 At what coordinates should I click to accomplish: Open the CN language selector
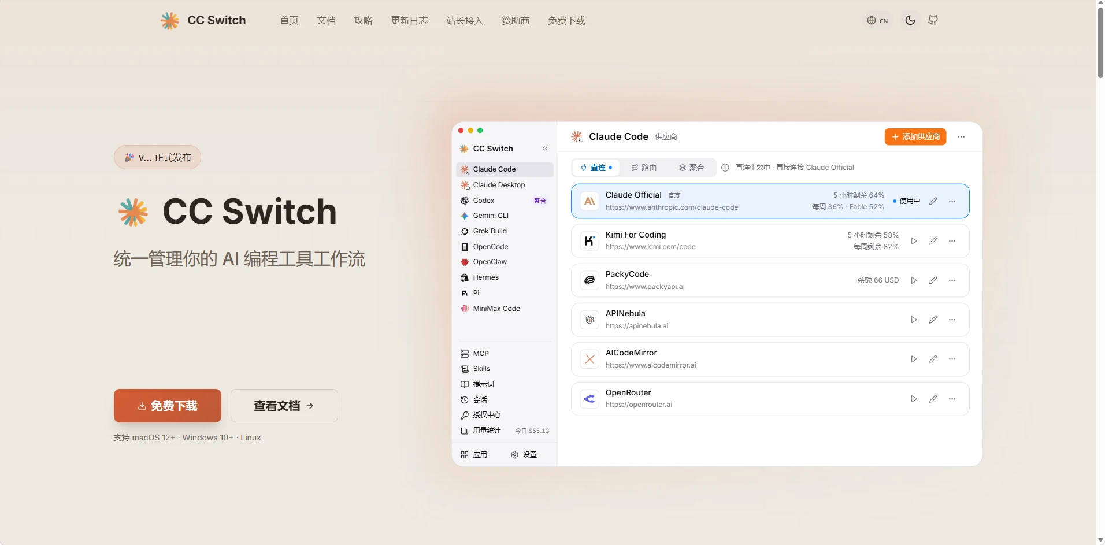877,20
